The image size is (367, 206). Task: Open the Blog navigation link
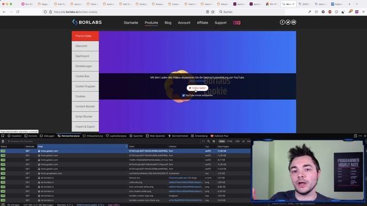coord(168,23)
